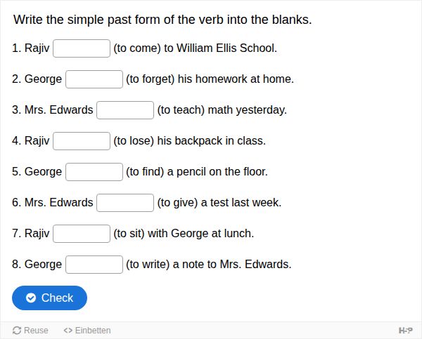The image size is (422, 339).
Task: Focus the blank for 'to forget'
Action: 94,79
